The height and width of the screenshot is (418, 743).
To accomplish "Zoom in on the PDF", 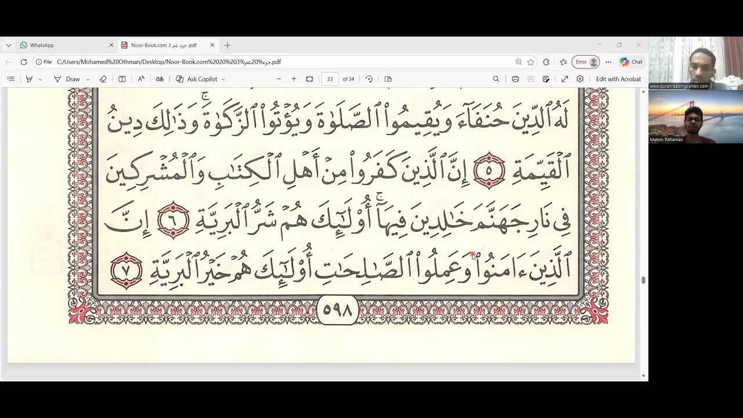I will tap(294, 79).
